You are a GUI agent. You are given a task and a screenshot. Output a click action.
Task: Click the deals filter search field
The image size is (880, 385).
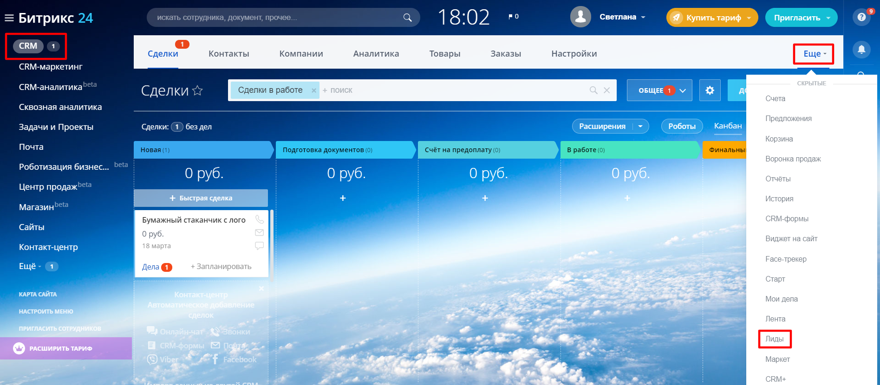[455, 90]
